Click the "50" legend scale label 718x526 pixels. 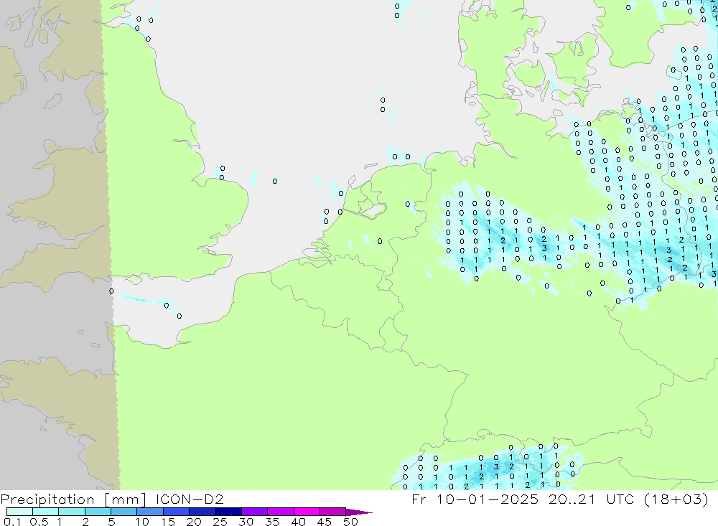coord(350,522)
